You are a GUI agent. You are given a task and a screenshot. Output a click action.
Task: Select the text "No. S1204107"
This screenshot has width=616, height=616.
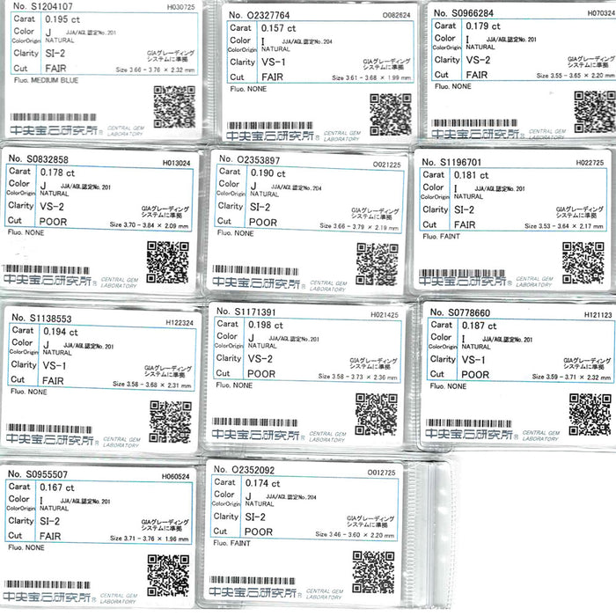tap(43, 6)
